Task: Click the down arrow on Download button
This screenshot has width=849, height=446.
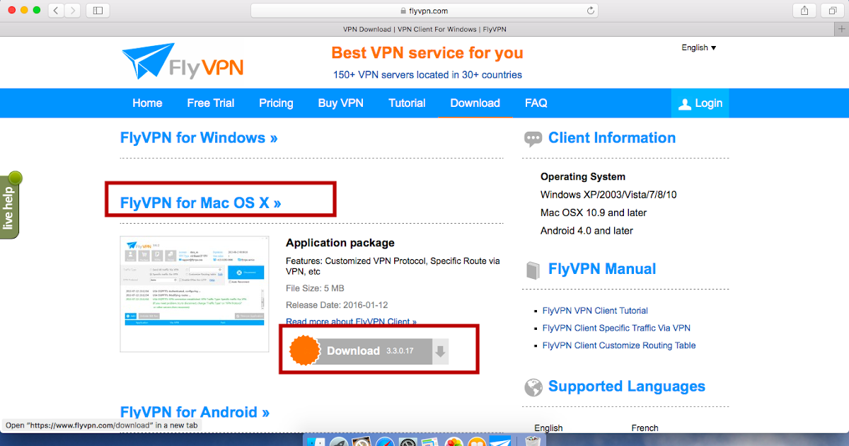Action: click(x=441, y=351)
